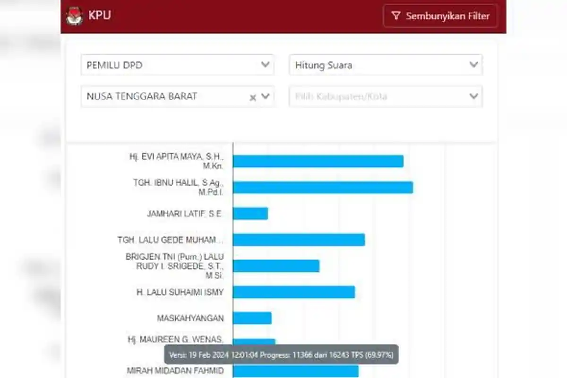Open the Pilih Kabupaten/Kota dropdown
567x378 pixels.
[385, 96]
